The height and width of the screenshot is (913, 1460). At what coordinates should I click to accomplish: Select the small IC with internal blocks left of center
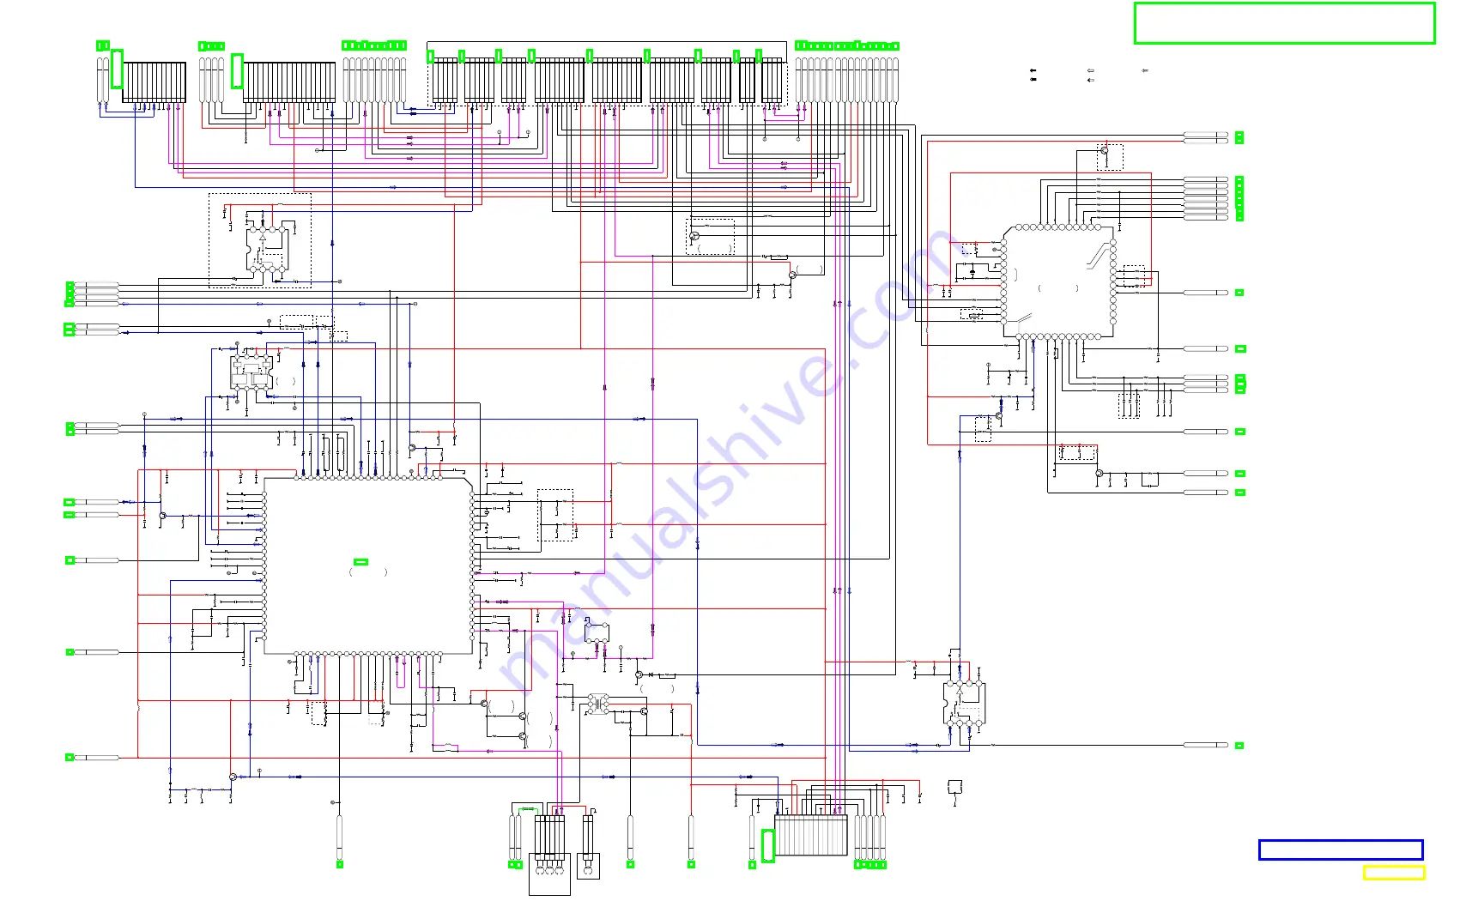[x=252, y=371]
